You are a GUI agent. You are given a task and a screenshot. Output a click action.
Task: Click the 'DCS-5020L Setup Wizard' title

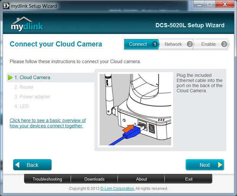coord(190,25)
